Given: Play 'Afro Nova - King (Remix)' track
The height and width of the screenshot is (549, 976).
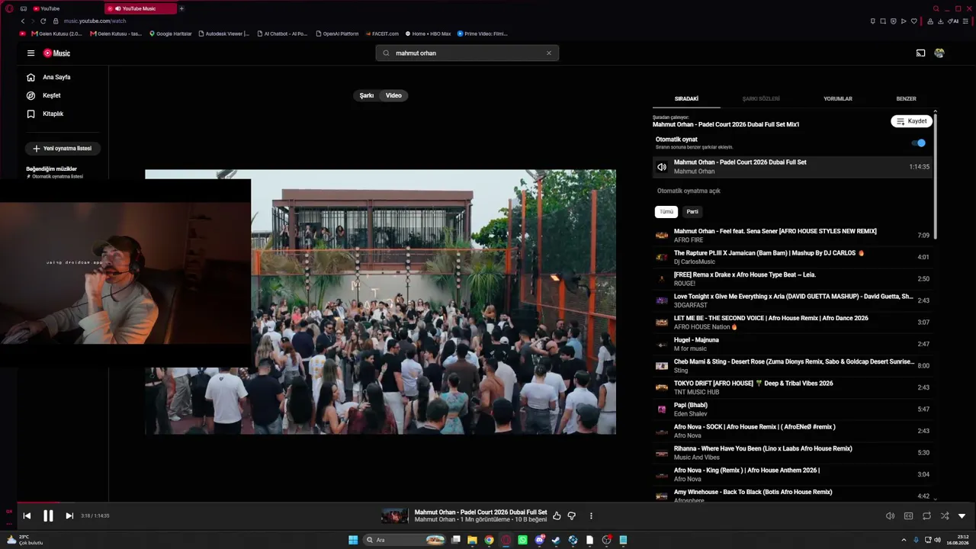Looking at the screenshot, I should click(x=792, y=474).
